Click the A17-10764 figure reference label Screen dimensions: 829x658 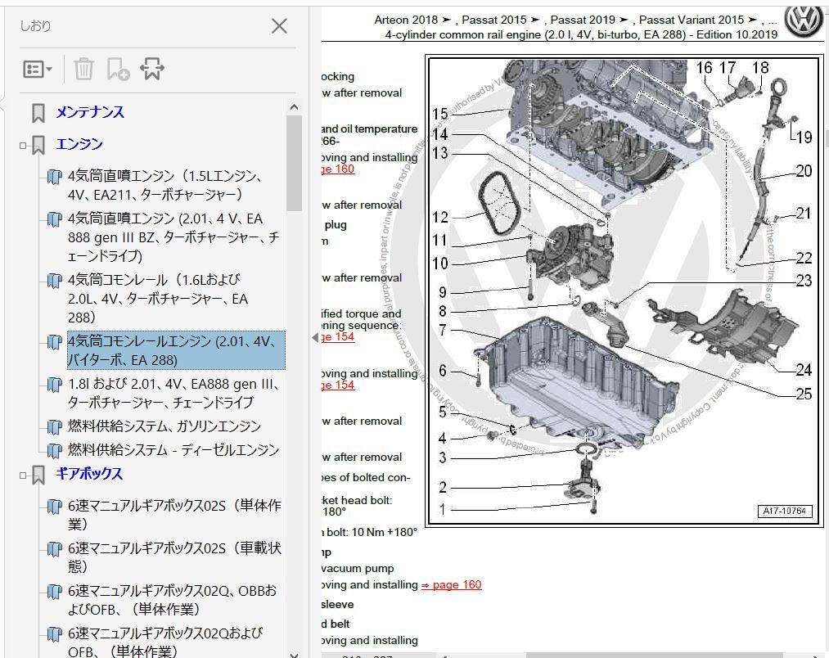point(784,511)
